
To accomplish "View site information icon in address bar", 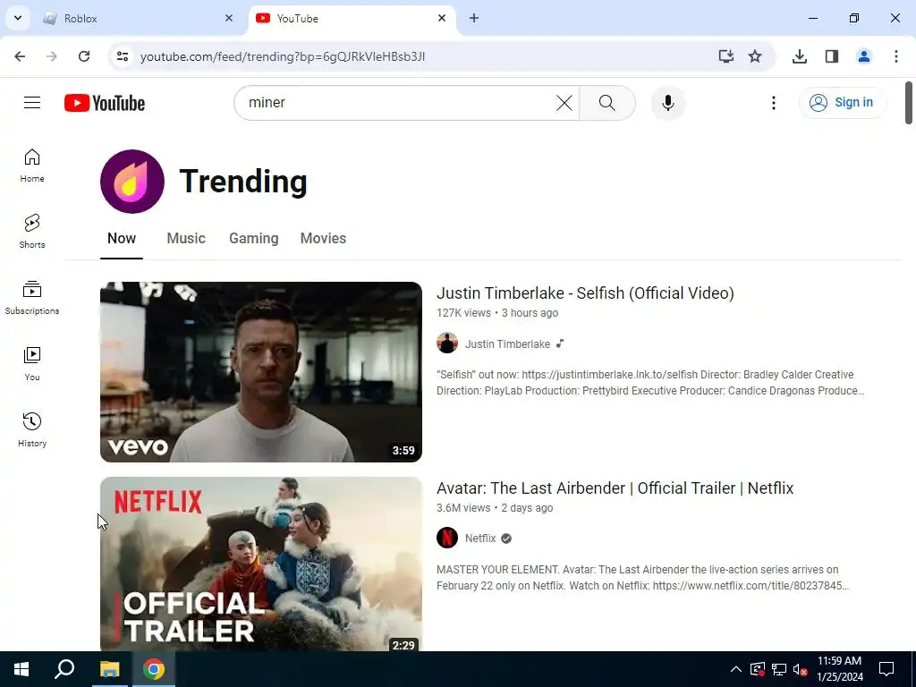I will (x=122, y=56).
